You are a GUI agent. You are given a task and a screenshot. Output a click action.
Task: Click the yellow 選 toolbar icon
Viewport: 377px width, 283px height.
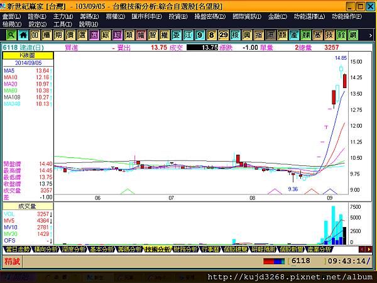pyautogui.click(x=82, y=35)
